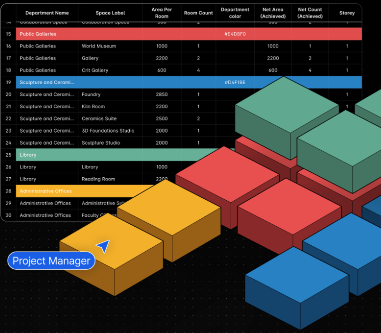Click the World Museum space label cell
The width and height of the screenshot is (381, 333).
(x=99, y=46)
